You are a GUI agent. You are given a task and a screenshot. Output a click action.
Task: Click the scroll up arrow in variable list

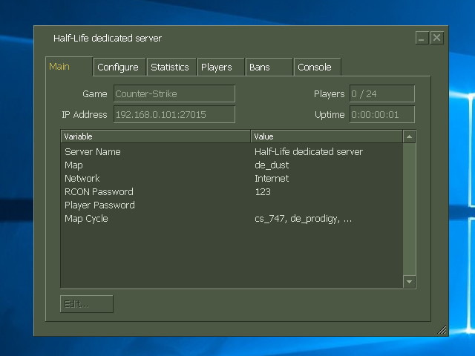(x=409, y=136)
